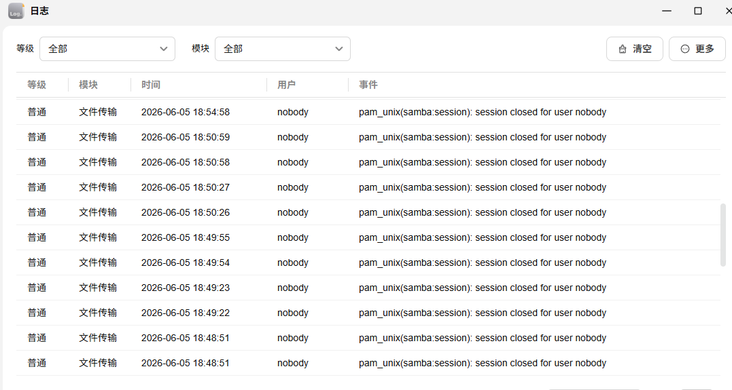
Task: Maximize the 日志 window
Action: coord(698,11)
